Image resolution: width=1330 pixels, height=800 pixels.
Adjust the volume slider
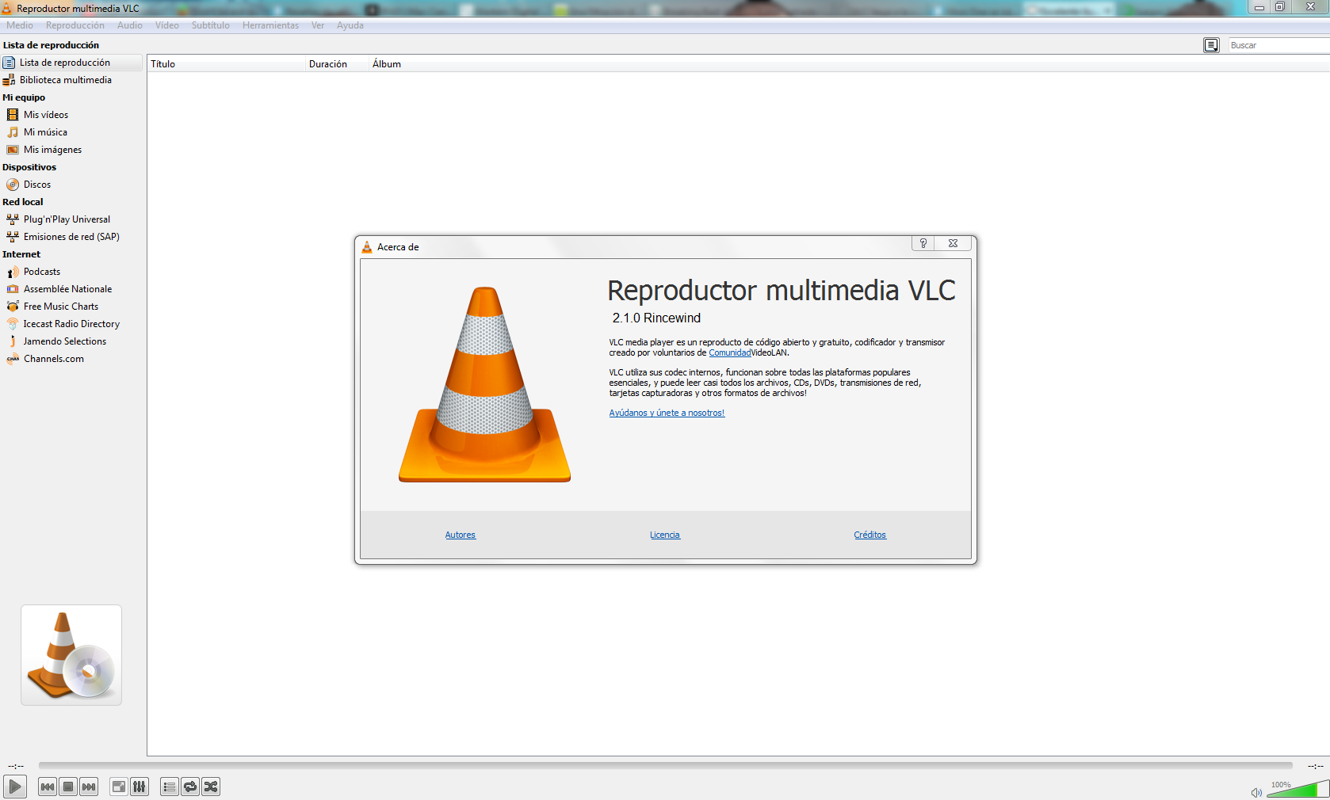pos(1298,789)
